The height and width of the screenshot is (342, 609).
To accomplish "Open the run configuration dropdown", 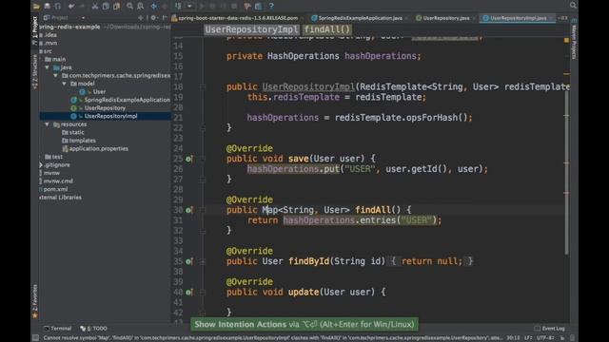I will click(189, 6).
